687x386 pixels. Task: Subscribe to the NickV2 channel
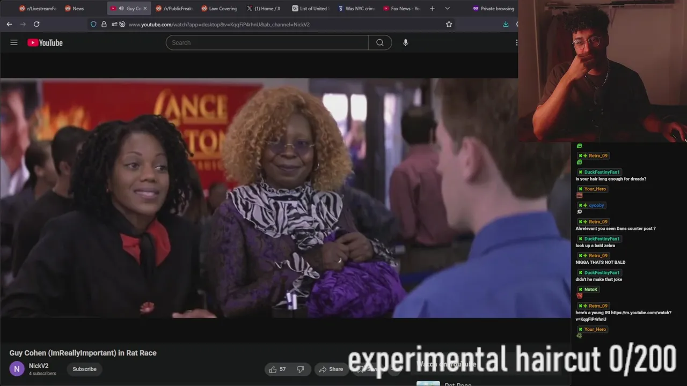tap(85, 369)
